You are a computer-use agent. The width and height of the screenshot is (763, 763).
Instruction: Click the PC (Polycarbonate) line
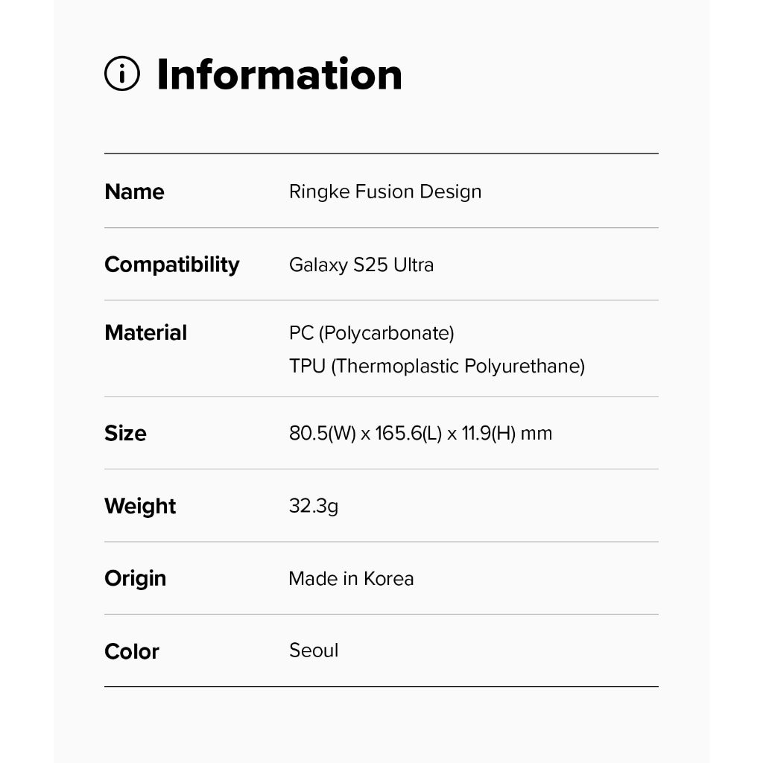[x=371, y=333]
